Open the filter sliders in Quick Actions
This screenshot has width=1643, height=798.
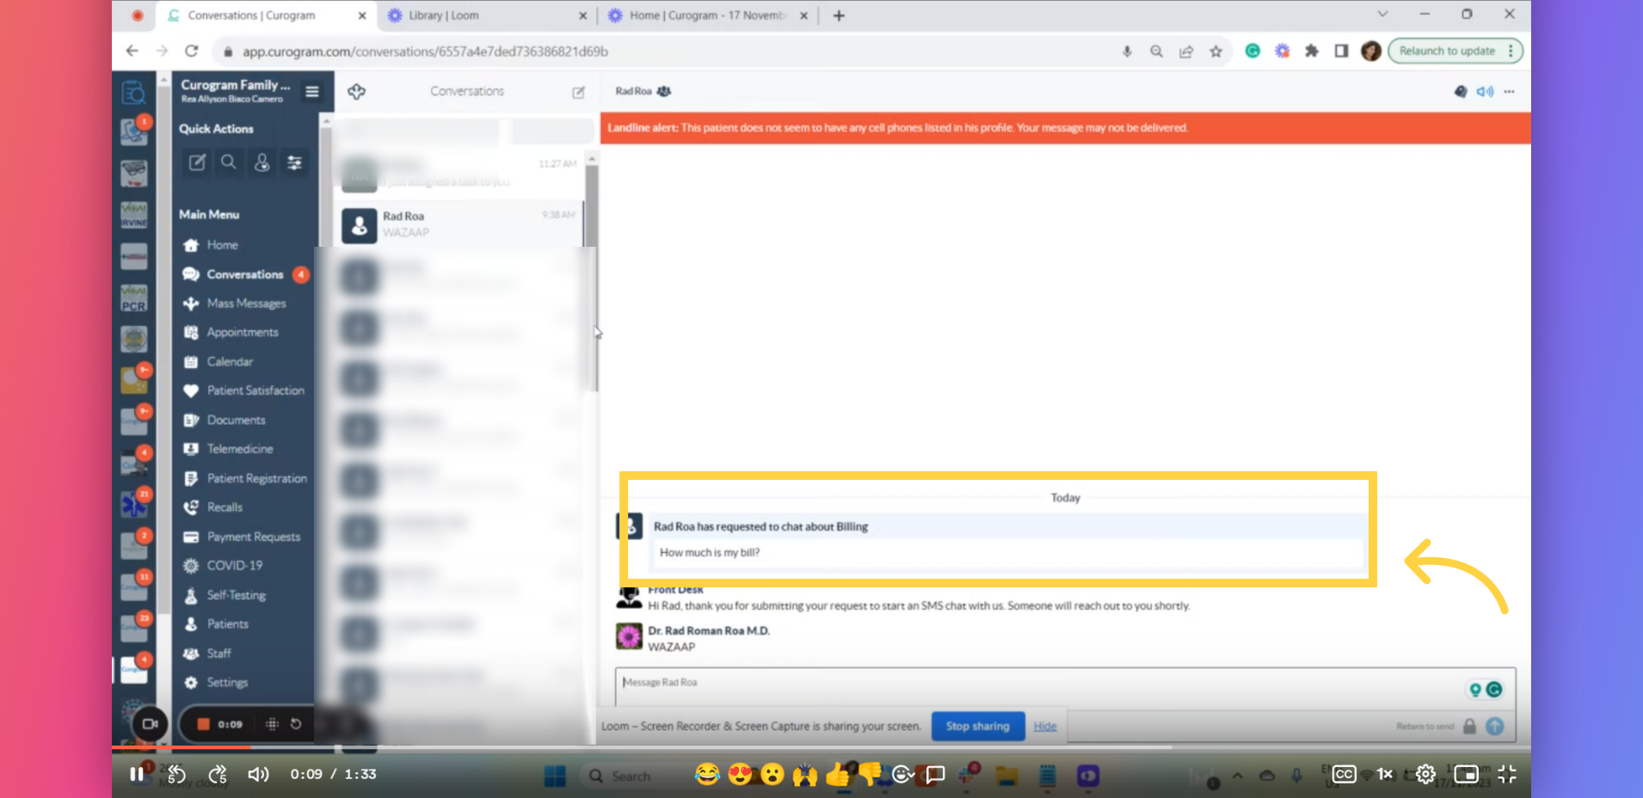(294, 163)
